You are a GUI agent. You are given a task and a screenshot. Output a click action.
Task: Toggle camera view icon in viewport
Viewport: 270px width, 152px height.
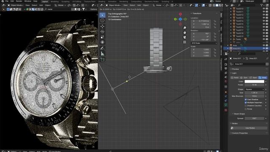(185, 38)
